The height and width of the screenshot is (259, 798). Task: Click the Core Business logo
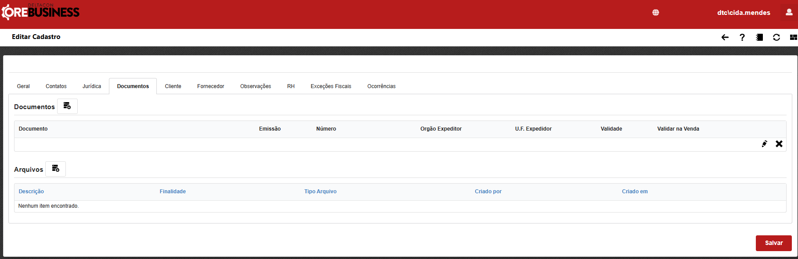coord(40,12)
